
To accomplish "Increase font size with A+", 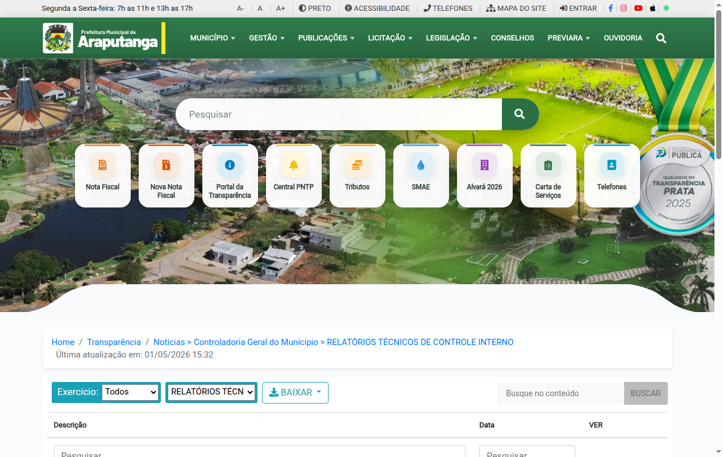I will click(x=281, y=9).
